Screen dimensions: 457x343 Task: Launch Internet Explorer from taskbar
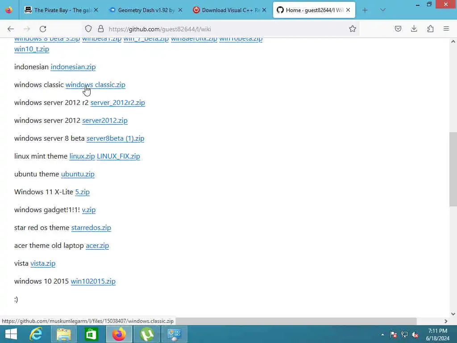(x=36, y=334)
